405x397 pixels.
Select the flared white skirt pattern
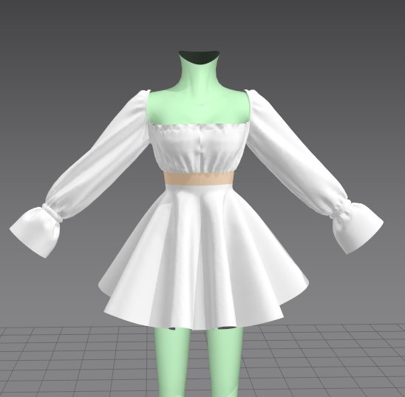(204, 258)
